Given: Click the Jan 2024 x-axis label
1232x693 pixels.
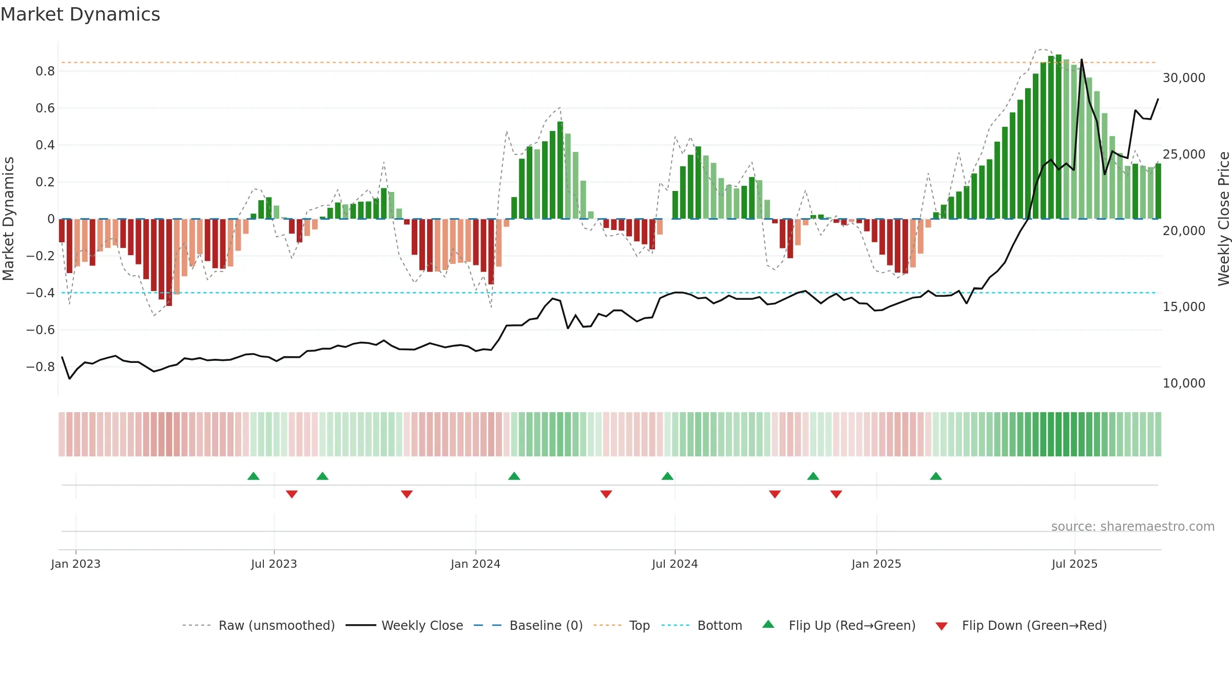Looking at the screenshot, I should 476,564.
